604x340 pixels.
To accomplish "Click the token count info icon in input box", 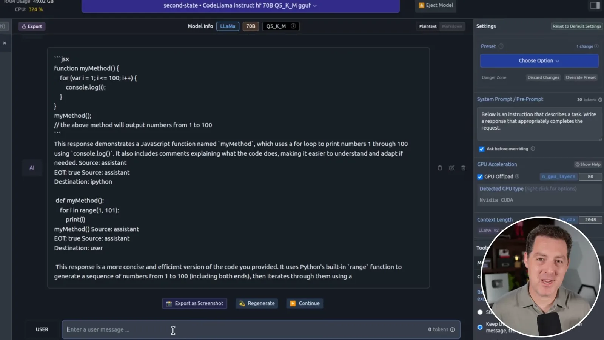I will (x=453, y=329).
